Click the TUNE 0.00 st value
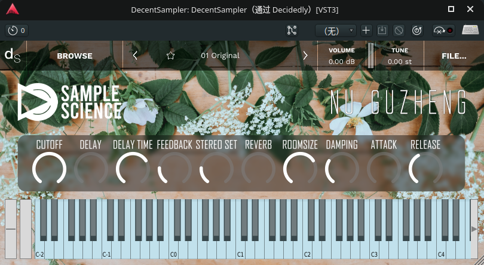This screenshot has width=484, height=265. (400, 62)
